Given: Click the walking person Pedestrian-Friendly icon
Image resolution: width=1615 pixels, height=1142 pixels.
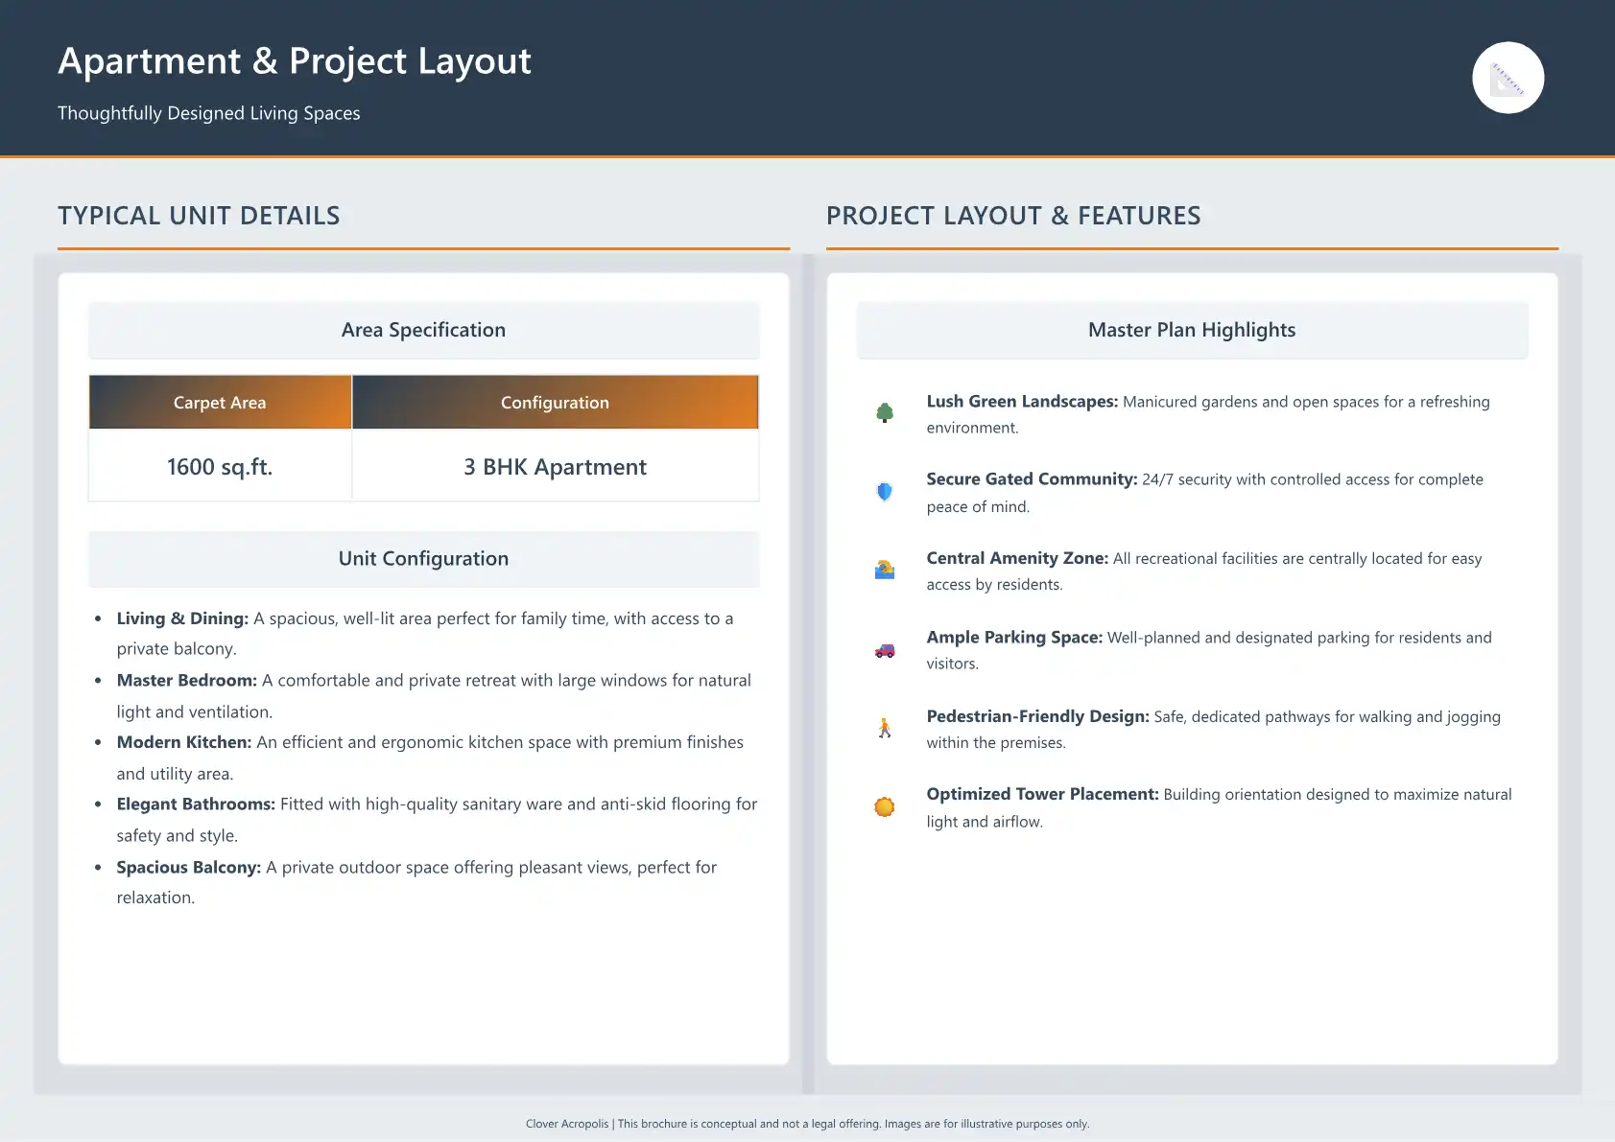Looking at the screenshot, I should (x=885, y=729).
